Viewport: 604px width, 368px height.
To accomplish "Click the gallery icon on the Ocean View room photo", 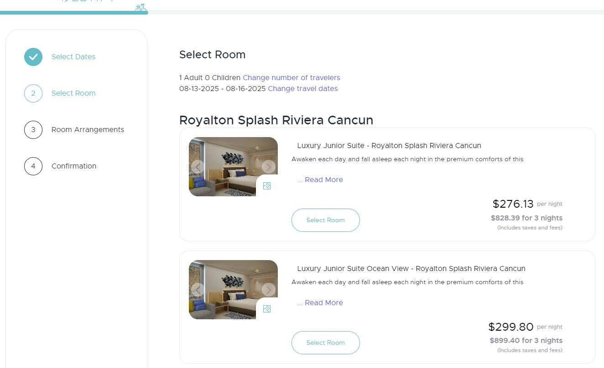I will (x=267, y=308).
